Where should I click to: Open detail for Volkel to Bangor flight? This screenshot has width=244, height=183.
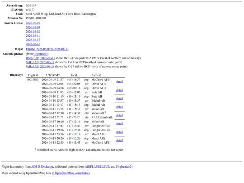click(119, 124)
